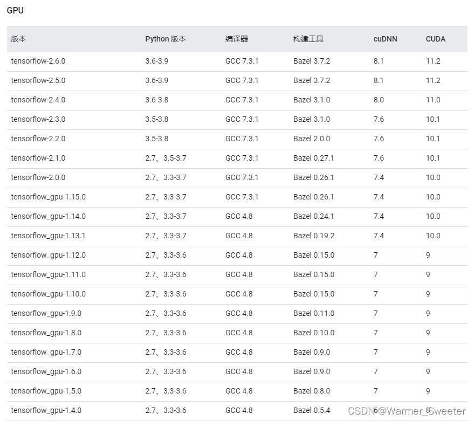Screen dimensions: 474x421
Task: Click Bazel 3.7.2 in tensorflow-2.6.0 row
Action: (312, 61)
